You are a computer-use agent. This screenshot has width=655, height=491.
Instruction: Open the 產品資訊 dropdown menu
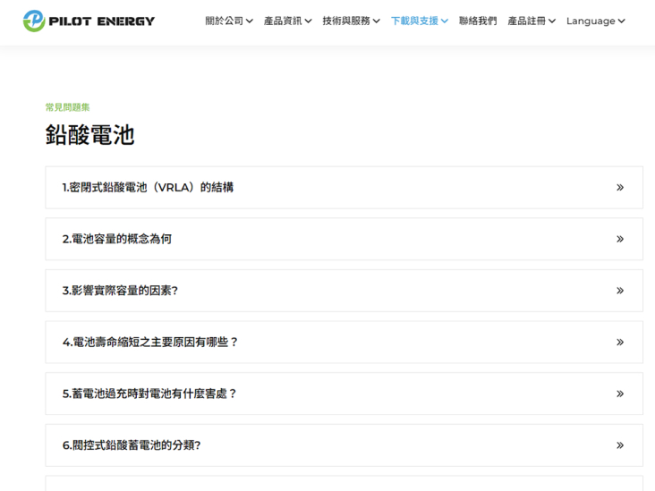287,21
